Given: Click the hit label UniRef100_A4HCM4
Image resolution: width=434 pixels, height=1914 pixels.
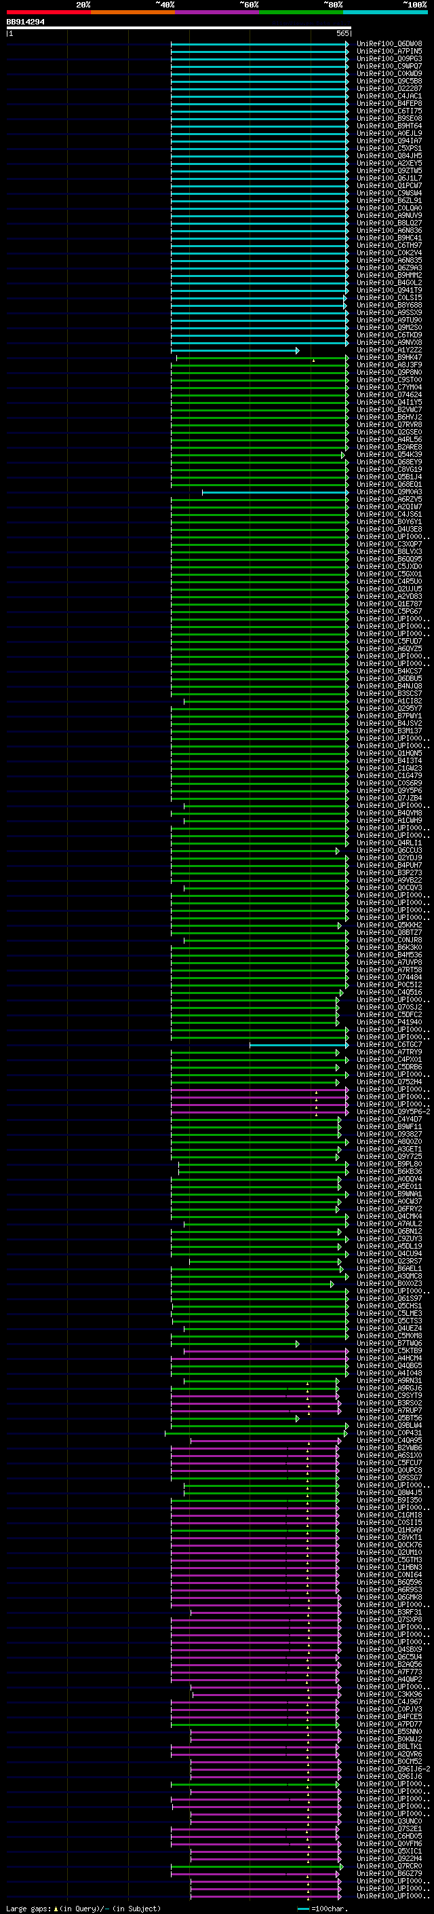Looking at the screenshot, I should (x=389, y=1359).
